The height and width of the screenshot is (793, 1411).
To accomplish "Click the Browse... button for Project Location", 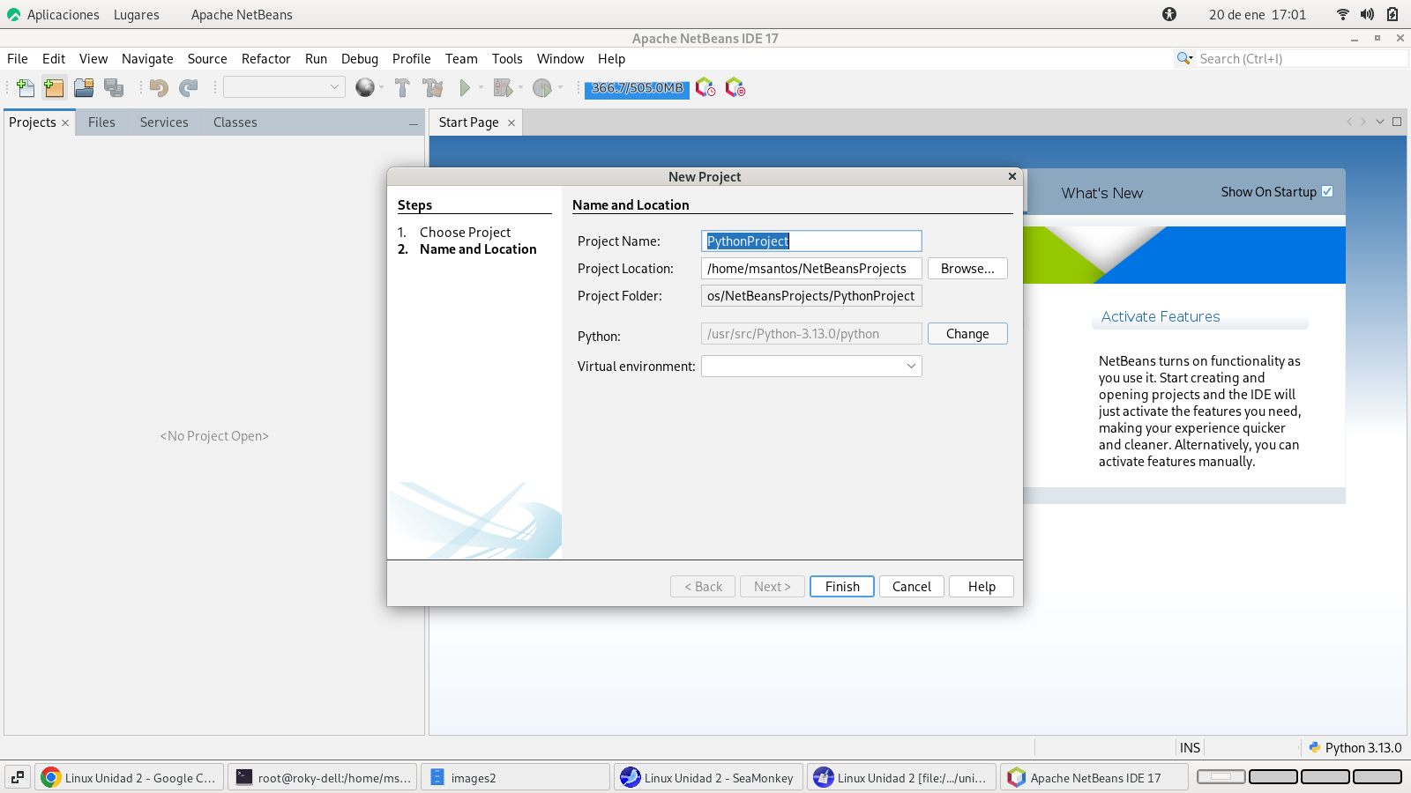I will pyautogui.click(x=967, y=269).
